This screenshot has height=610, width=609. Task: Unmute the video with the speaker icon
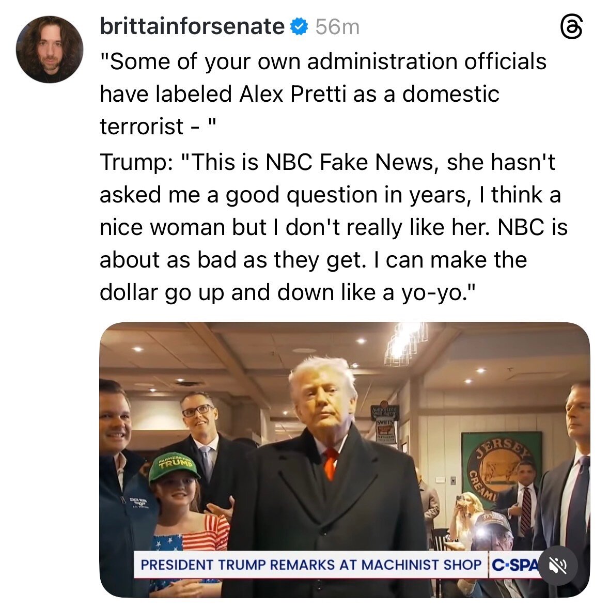(x=559, y=566)
